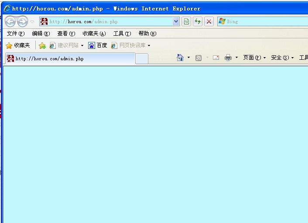Image resolution: width=308 pixels, height=223 pixels.
Task: Open 建议网站 suggested sites link
Action: (x=64, y=45)
